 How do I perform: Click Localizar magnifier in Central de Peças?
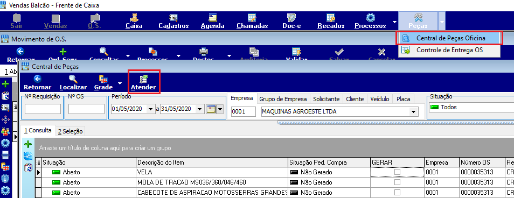pyautogui.click(x=73, y=79)
